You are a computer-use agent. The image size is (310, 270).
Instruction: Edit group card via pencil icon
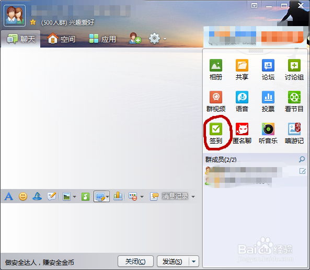(302, 171)
